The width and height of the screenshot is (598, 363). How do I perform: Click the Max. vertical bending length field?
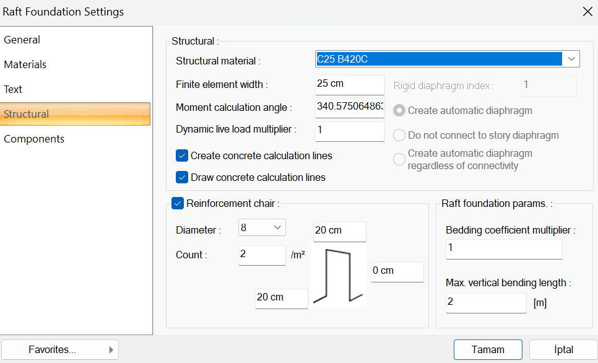[485, 303]
